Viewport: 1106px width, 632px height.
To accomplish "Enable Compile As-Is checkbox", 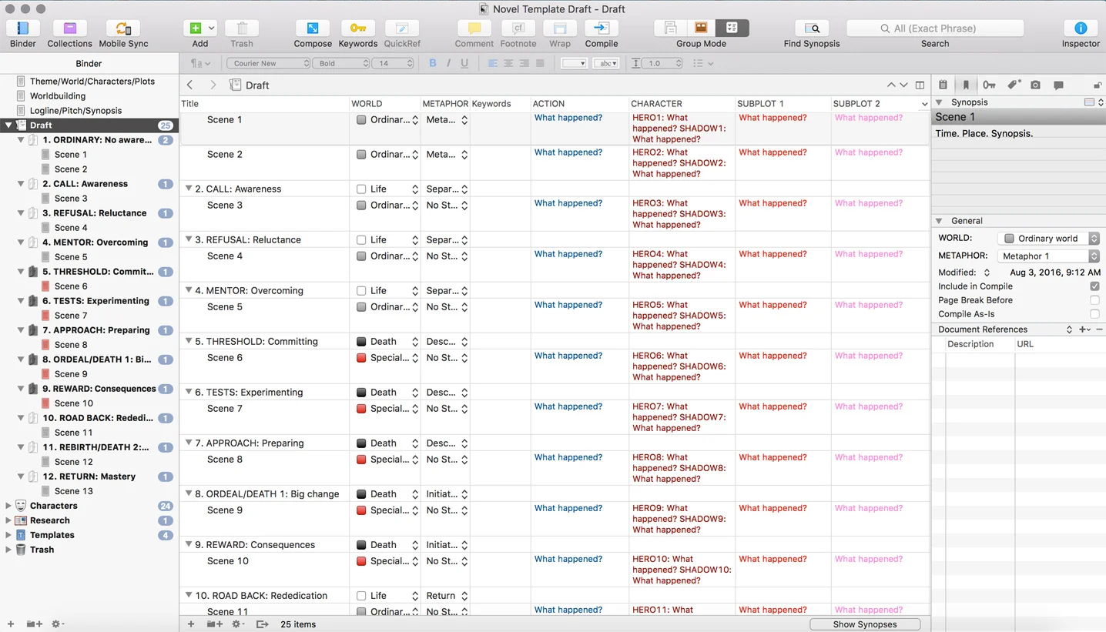I will [1094, 314].
